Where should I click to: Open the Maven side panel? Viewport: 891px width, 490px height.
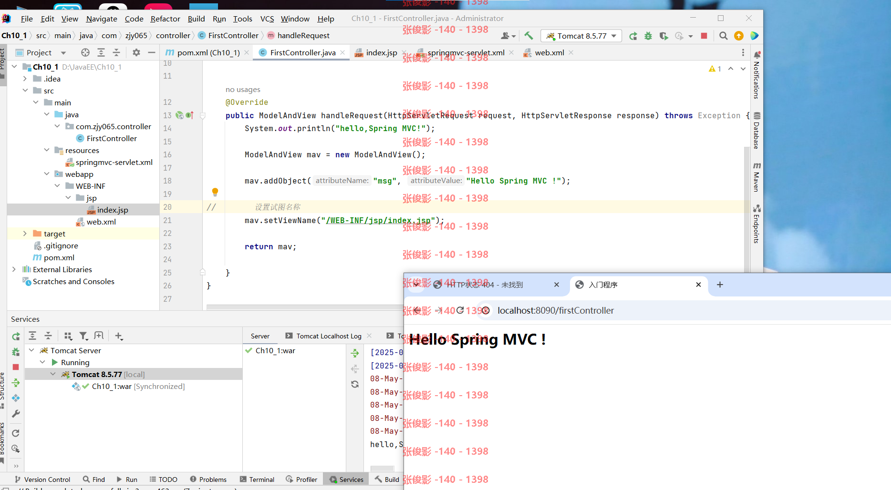click(757, 177)
